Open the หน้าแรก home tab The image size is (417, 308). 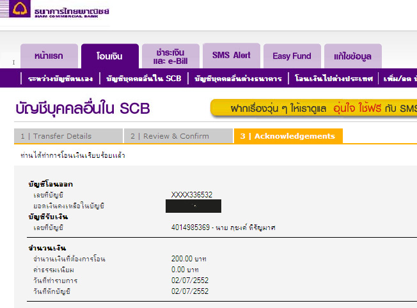coord(49,56)
